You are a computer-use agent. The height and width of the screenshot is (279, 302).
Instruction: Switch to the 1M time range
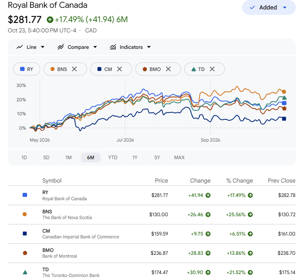click(69, 158)
